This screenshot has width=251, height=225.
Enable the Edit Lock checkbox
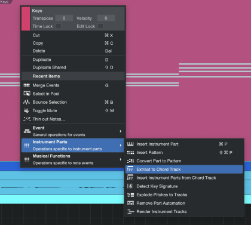coord(100,26)
